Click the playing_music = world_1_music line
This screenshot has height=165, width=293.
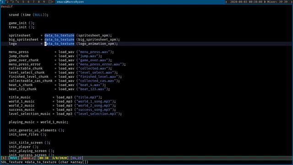tap(38, 122)
